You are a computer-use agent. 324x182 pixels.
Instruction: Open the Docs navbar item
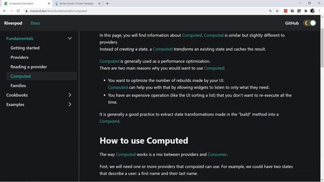point(35,23)
